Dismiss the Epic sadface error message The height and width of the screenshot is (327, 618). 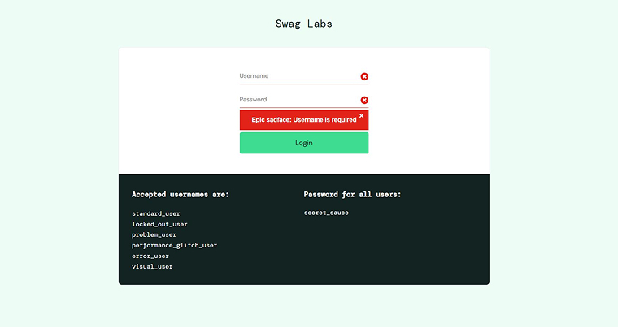tap(361, 116)
